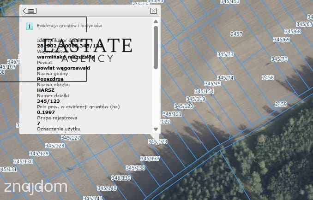Click map parcel label 345/137
Screen dimensions: 313x200
pyautogui.click(x=150, y=159)
